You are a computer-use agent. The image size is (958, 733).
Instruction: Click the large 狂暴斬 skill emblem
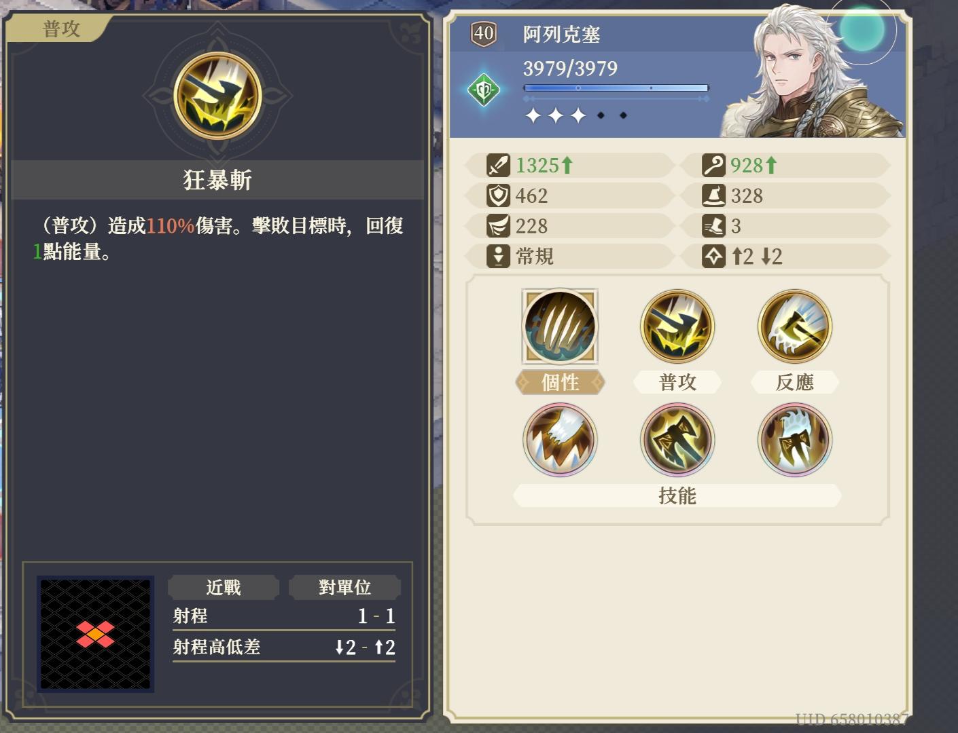tap(217, 96)
